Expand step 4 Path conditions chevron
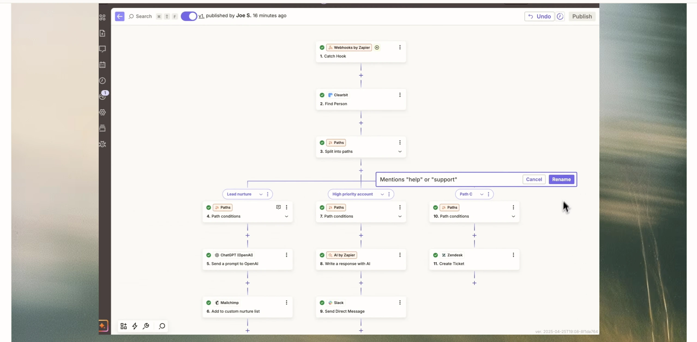This screenshot has width=697, height=342. pyautogui.click(x=286, y=216)
